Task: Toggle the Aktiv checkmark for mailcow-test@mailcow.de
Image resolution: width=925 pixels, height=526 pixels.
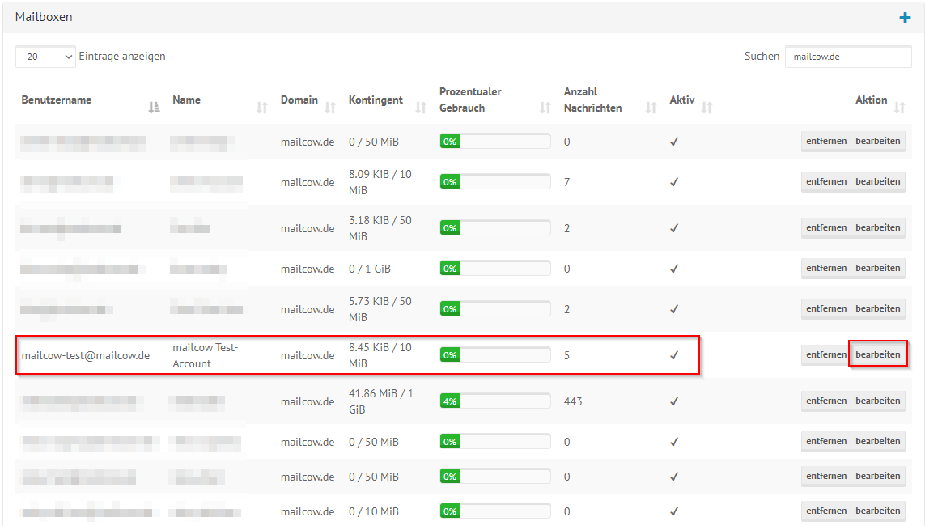Action: pos(673,354)
